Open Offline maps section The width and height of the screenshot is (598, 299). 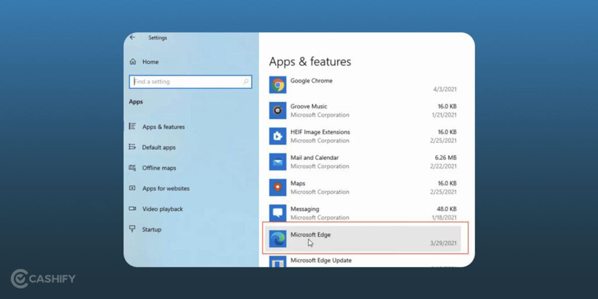tap(159, 168)
